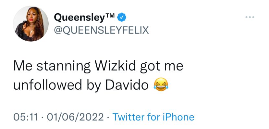
Task: Click the 01/06/2022 date
Action: pos(75,117)
